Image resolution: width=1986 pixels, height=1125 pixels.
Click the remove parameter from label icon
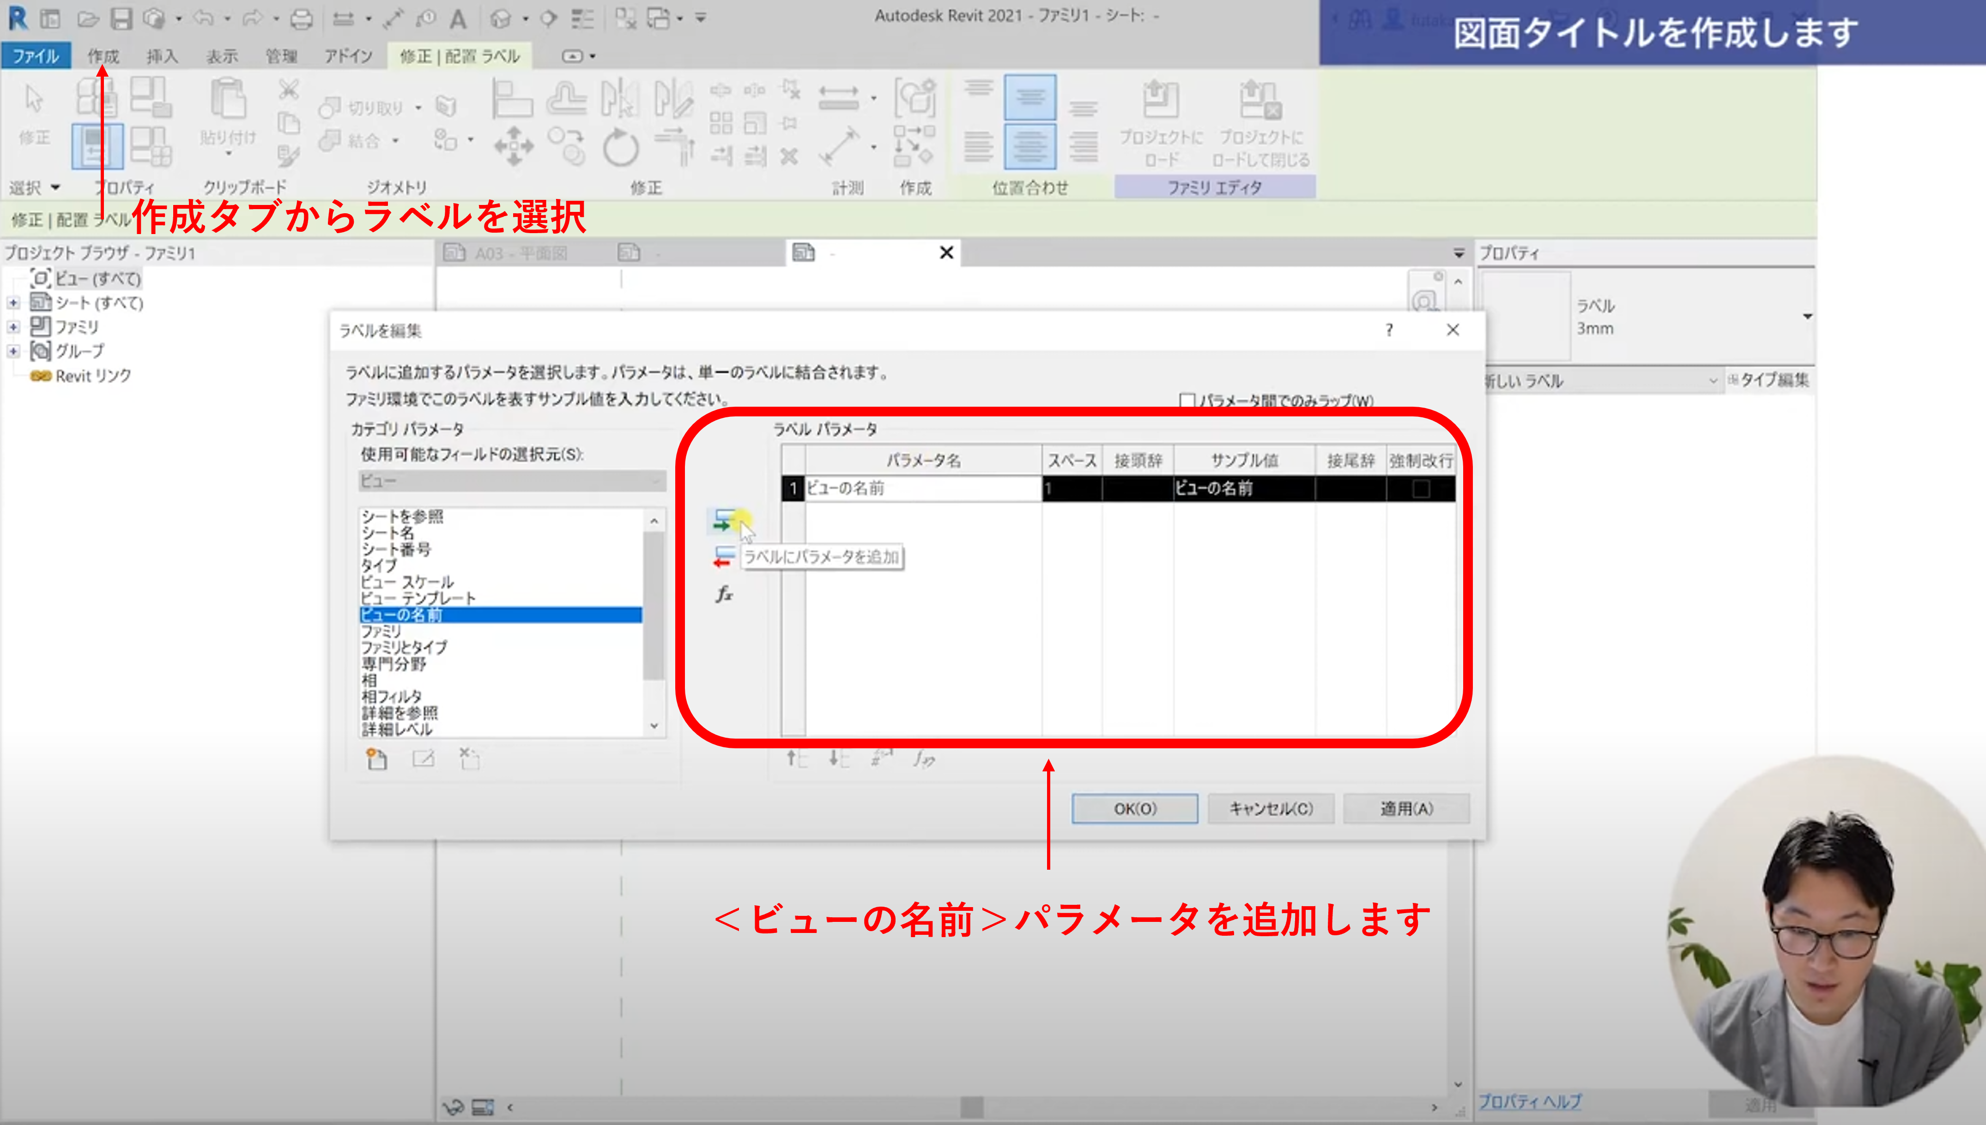click(724, 556)
